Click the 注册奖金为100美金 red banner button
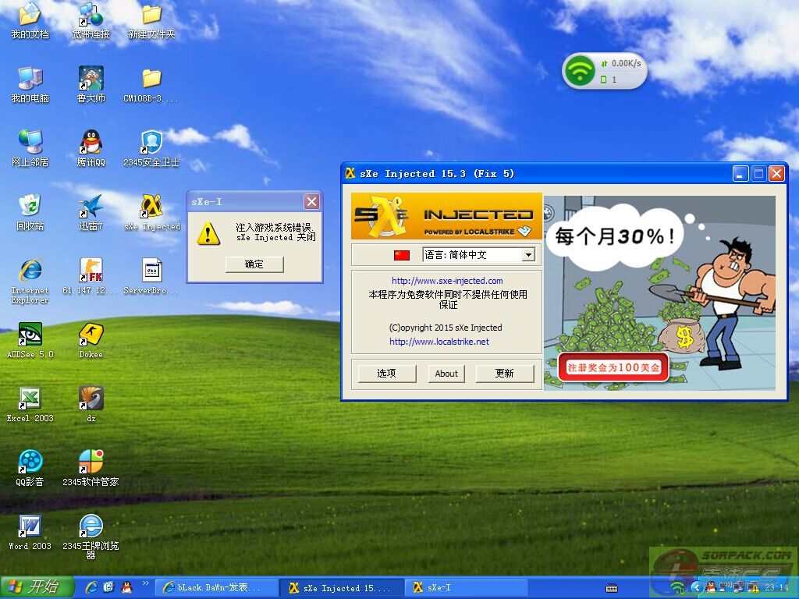Screen dimensions: 799x599 click(613, 367)
